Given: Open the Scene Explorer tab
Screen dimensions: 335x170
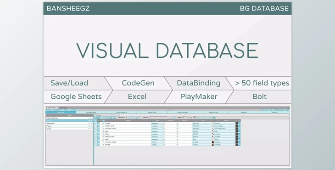Looking at the screenshot, I should [122, 112].
